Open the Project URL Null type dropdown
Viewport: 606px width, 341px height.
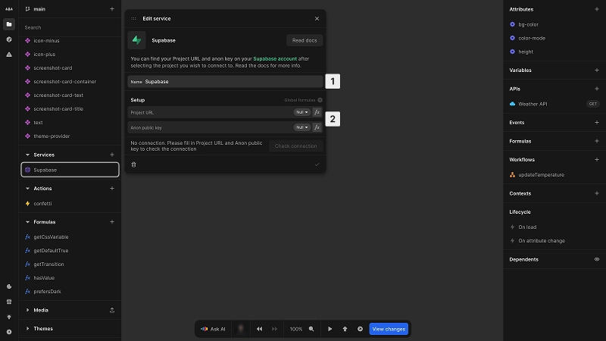(301, 112)
